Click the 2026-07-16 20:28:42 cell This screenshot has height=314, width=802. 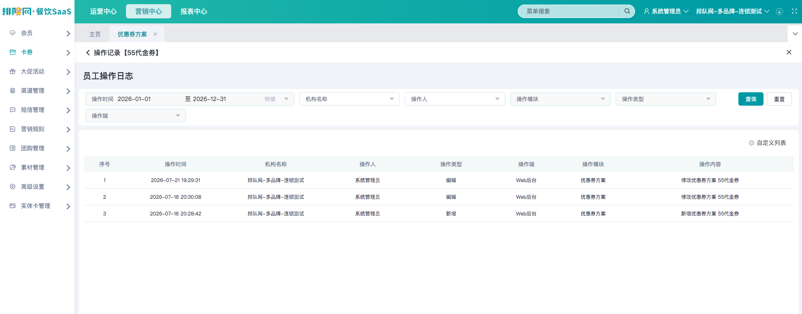pos(175,214)
